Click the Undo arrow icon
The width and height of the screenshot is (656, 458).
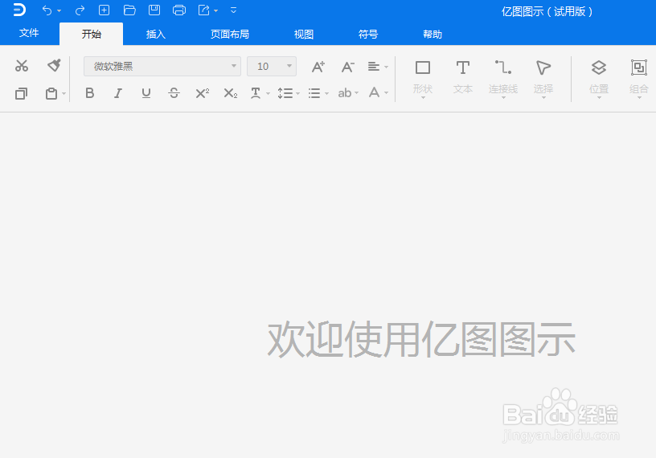[47, 10]
